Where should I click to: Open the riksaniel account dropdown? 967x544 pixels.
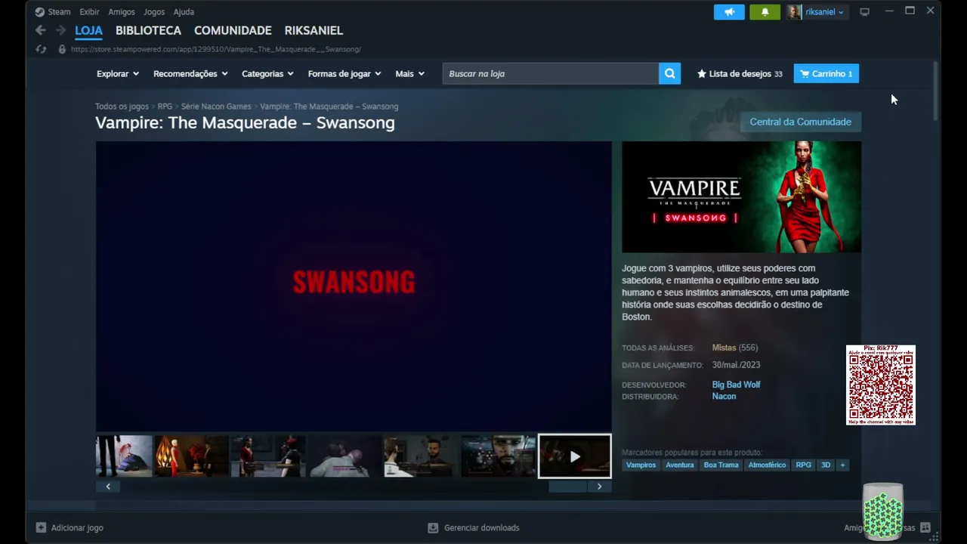[824, 12]
